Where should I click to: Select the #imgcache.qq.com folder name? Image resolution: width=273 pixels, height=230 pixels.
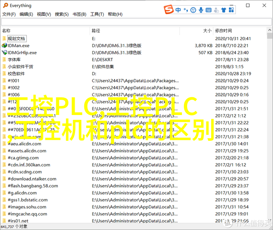click(27, 214)
